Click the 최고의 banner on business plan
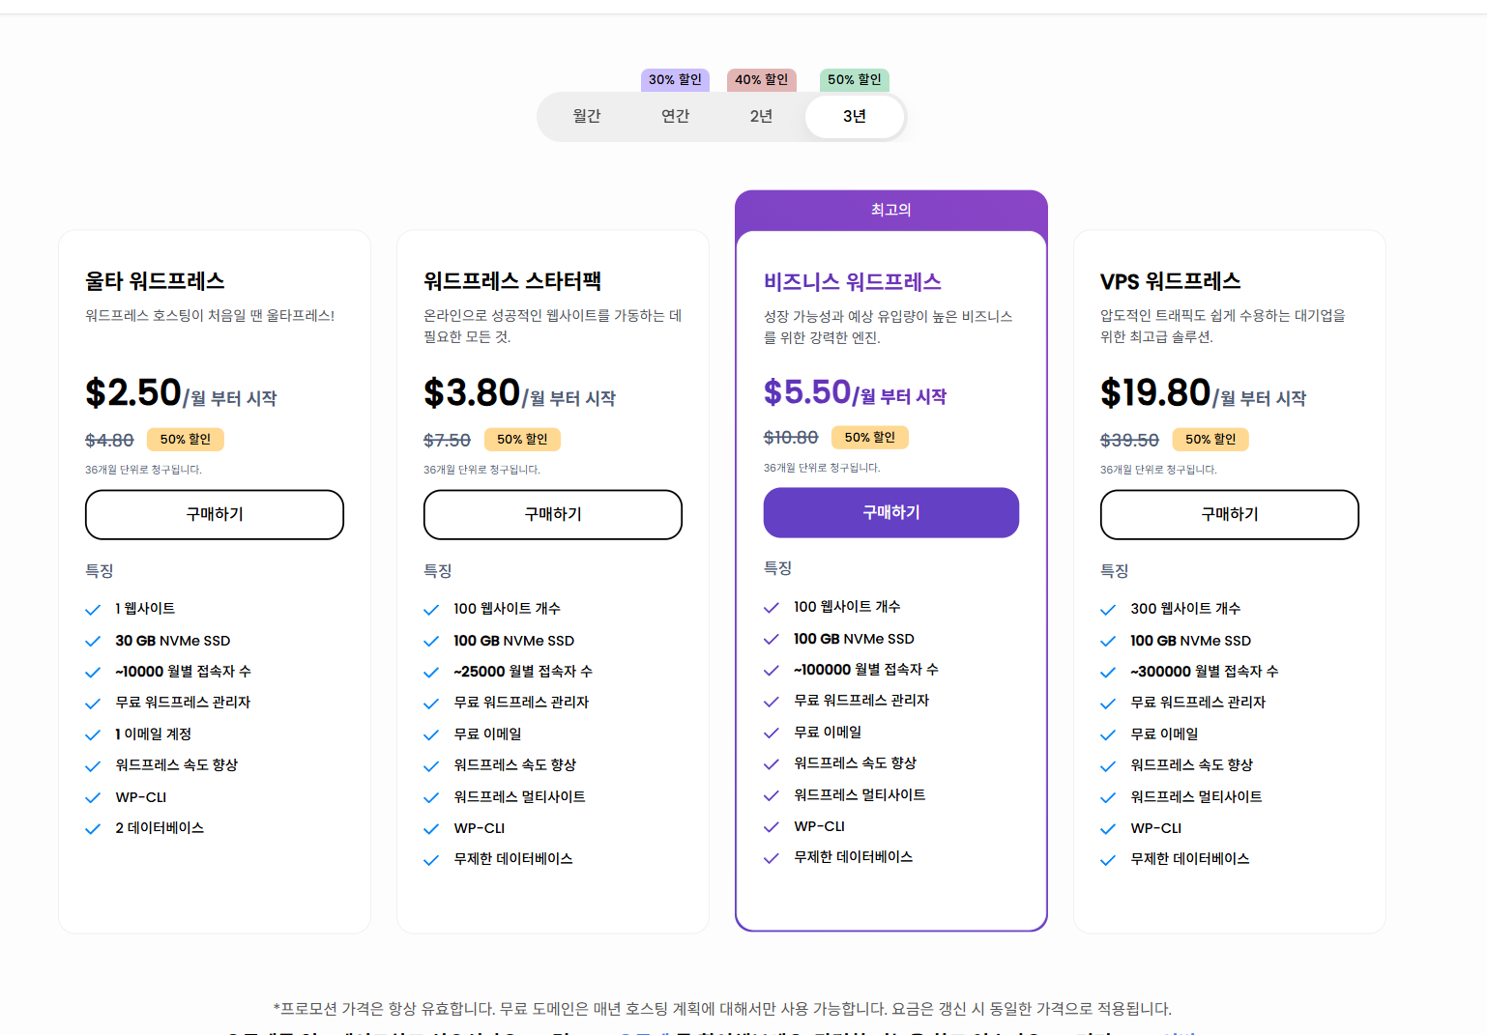Image resolution: width=1487 pixels, height=1035 pixels. point(891,210)
